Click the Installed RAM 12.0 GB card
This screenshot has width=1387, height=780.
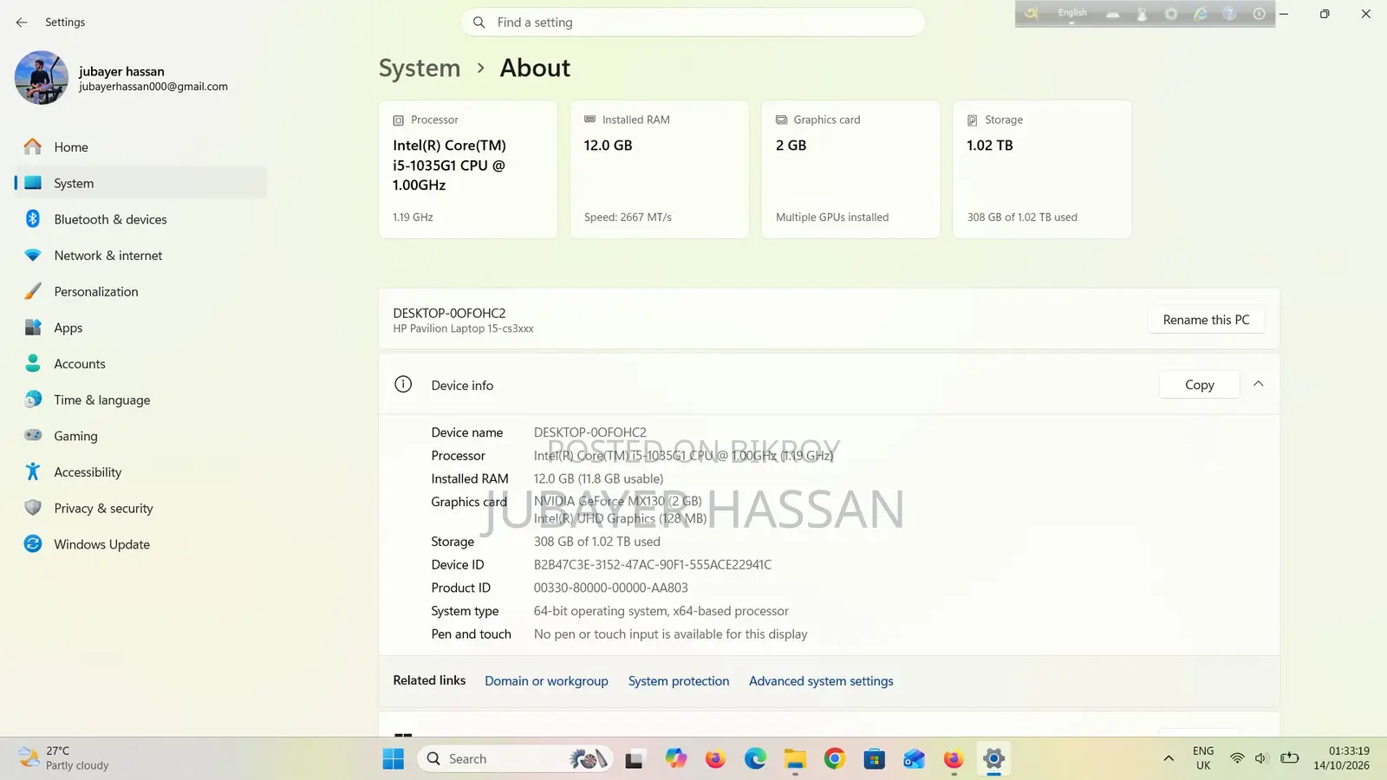point(660,169)
